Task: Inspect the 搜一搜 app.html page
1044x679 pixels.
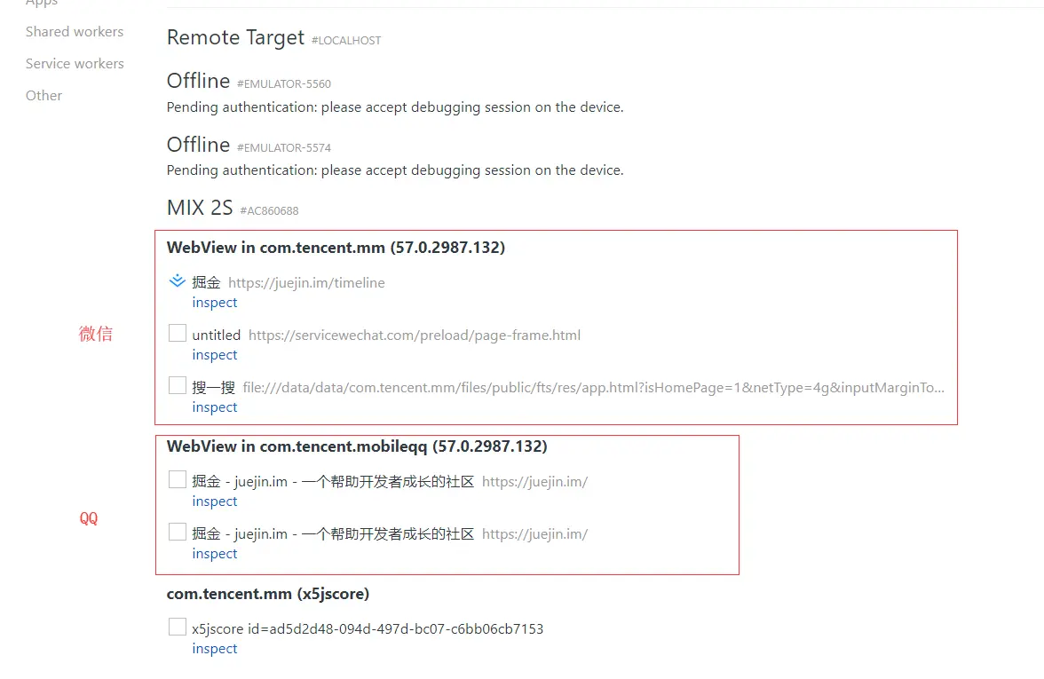Action: (215, 407)
